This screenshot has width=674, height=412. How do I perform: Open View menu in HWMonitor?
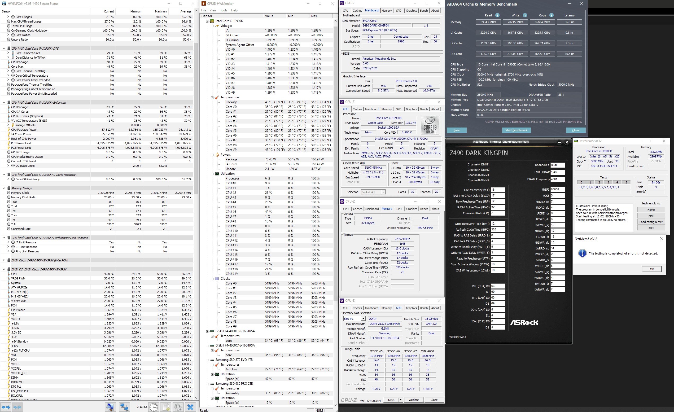(x=213, y=10)
